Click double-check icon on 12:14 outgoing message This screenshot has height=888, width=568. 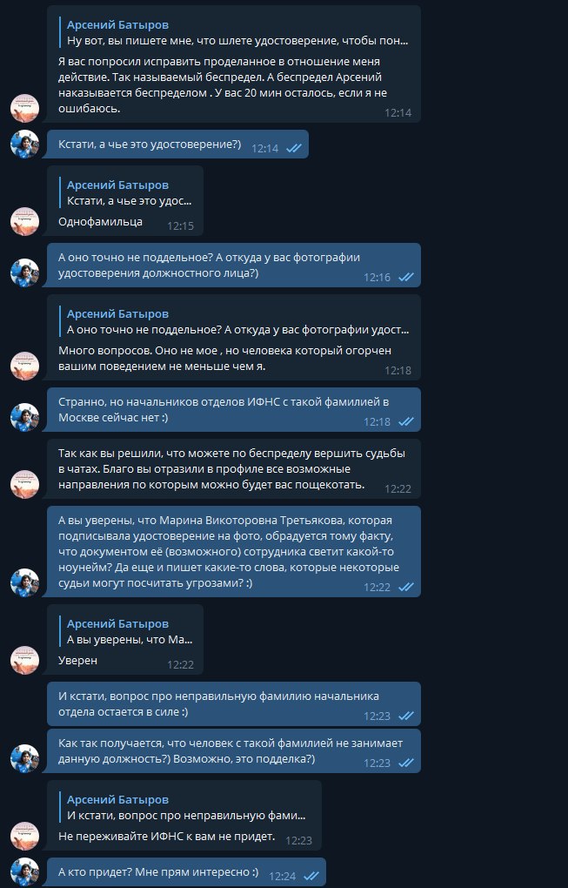pyautogui.click(x=293, y=148)
